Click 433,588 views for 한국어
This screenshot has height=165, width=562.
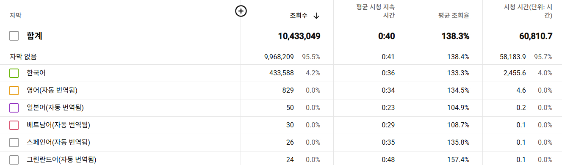[x=282, y=73]
